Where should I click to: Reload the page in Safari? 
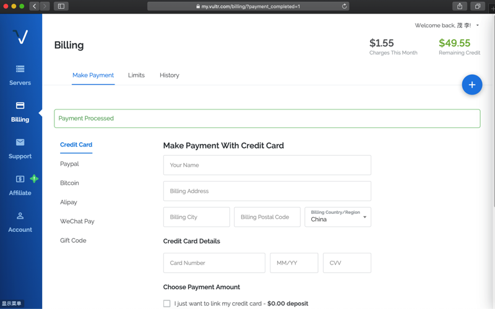345,6
